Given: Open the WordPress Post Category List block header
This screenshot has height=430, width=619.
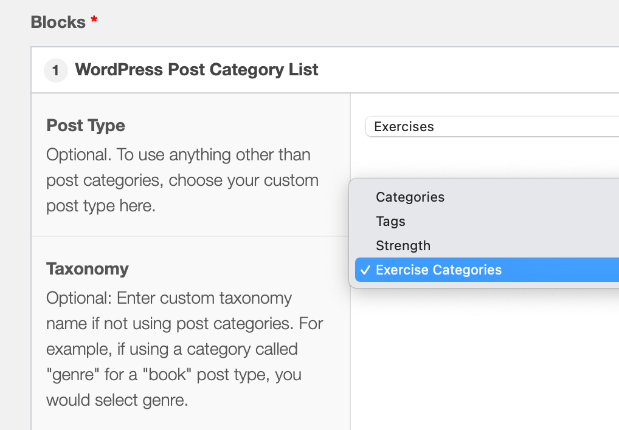Looking at the screenshot, I should pos(196,70).
